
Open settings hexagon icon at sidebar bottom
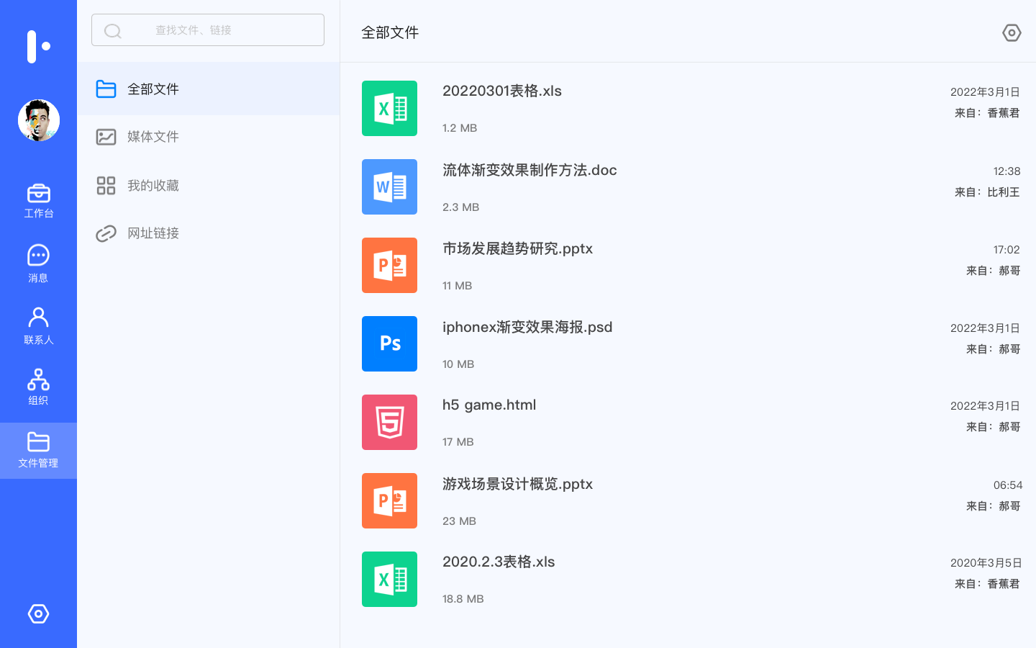pyautogui.click(x=38, y=613)
